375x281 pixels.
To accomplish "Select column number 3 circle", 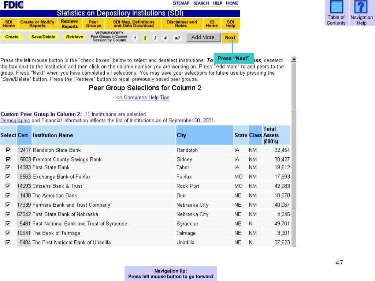I will [x=155, y=38].
